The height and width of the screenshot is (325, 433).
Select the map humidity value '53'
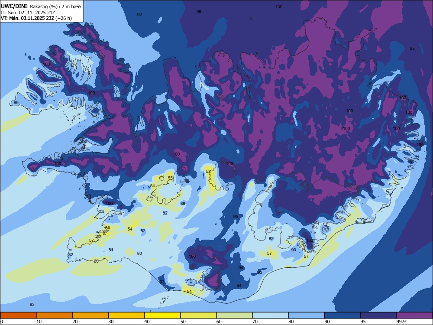(x=107, y=228)
